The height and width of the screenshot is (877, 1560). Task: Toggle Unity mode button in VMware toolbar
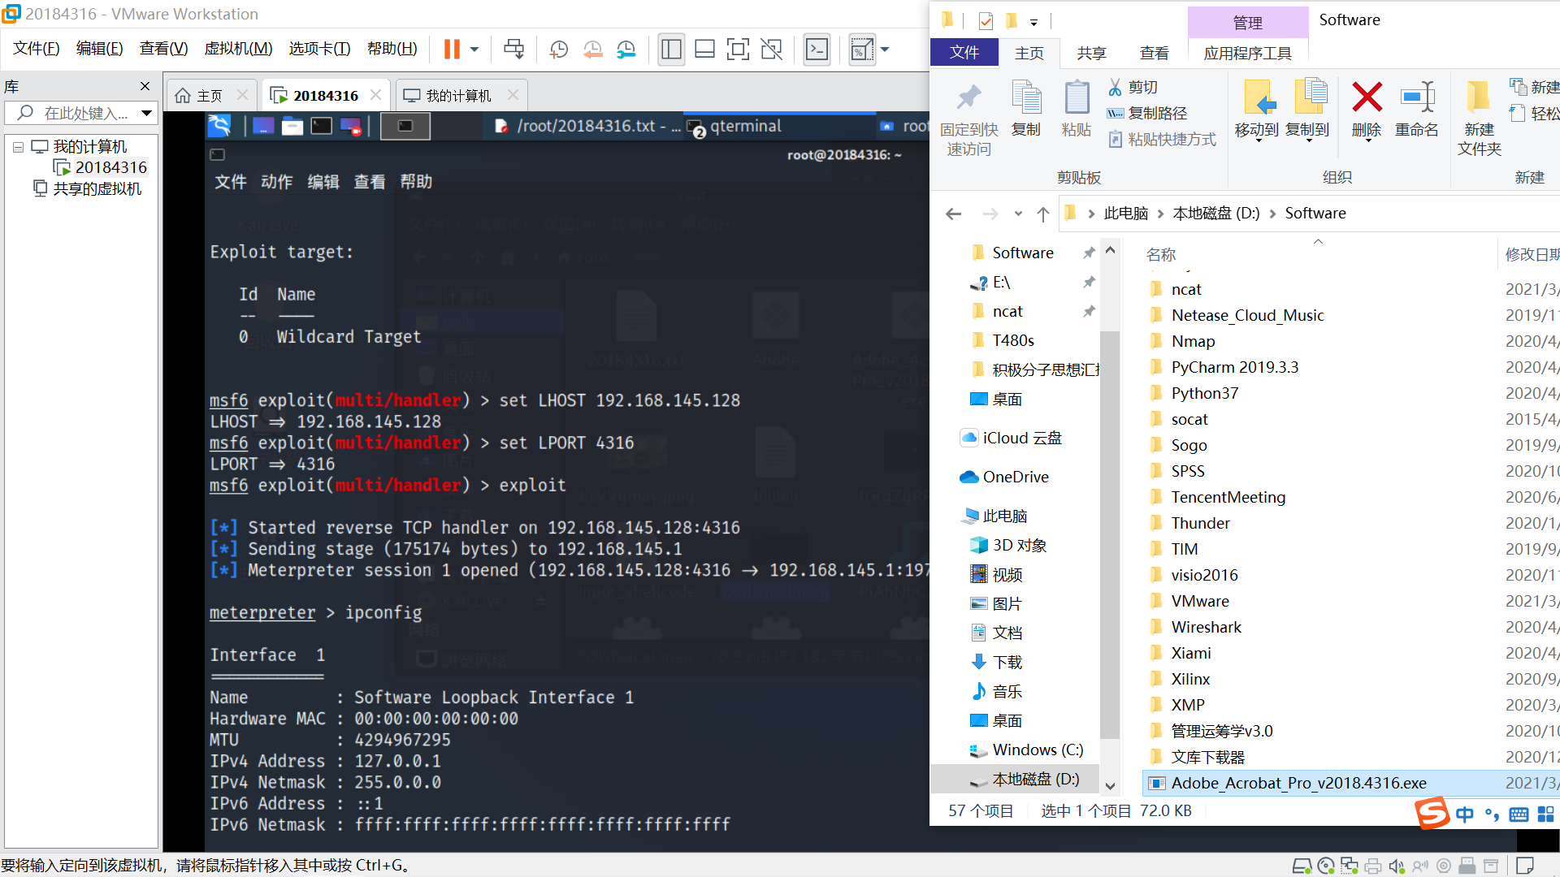pos(771,50)
